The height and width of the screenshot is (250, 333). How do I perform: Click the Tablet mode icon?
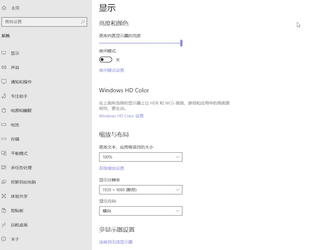pos(4,153)
